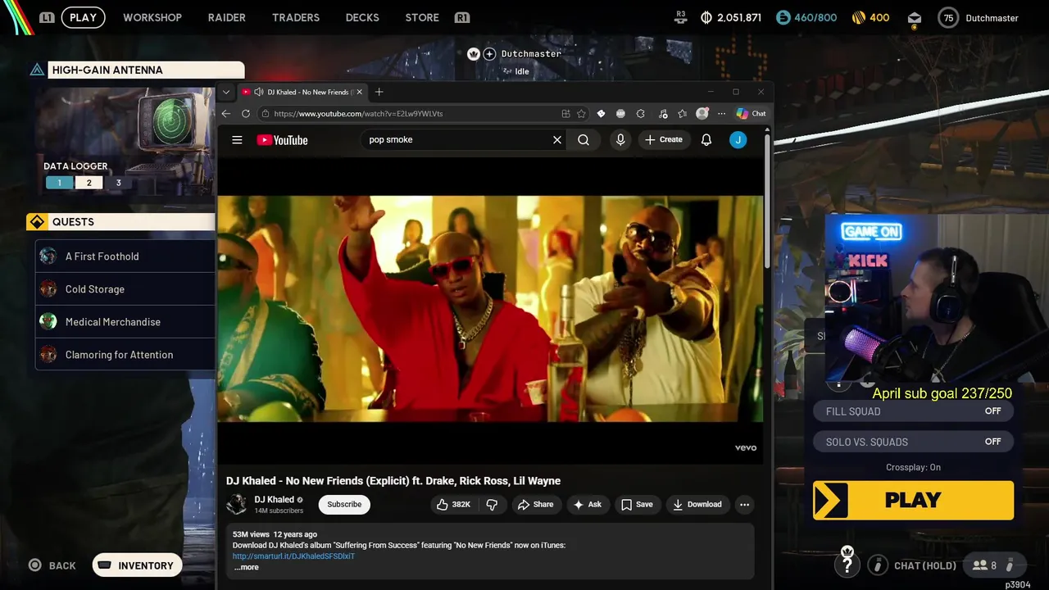The width and height of the screenshot is (1049, 590).
Task: Open DJ Khaled channel avatar
Action: click(x=238, y=504)
